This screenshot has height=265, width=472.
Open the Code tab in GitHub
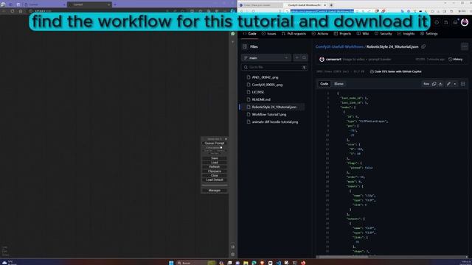(x=249, y=34)
